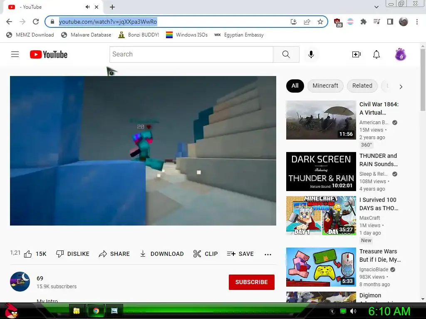The height and width of the screenshot is (319, 426).
Task: Click the I Survived 100 DAYS title
Action: pos(379,204)
